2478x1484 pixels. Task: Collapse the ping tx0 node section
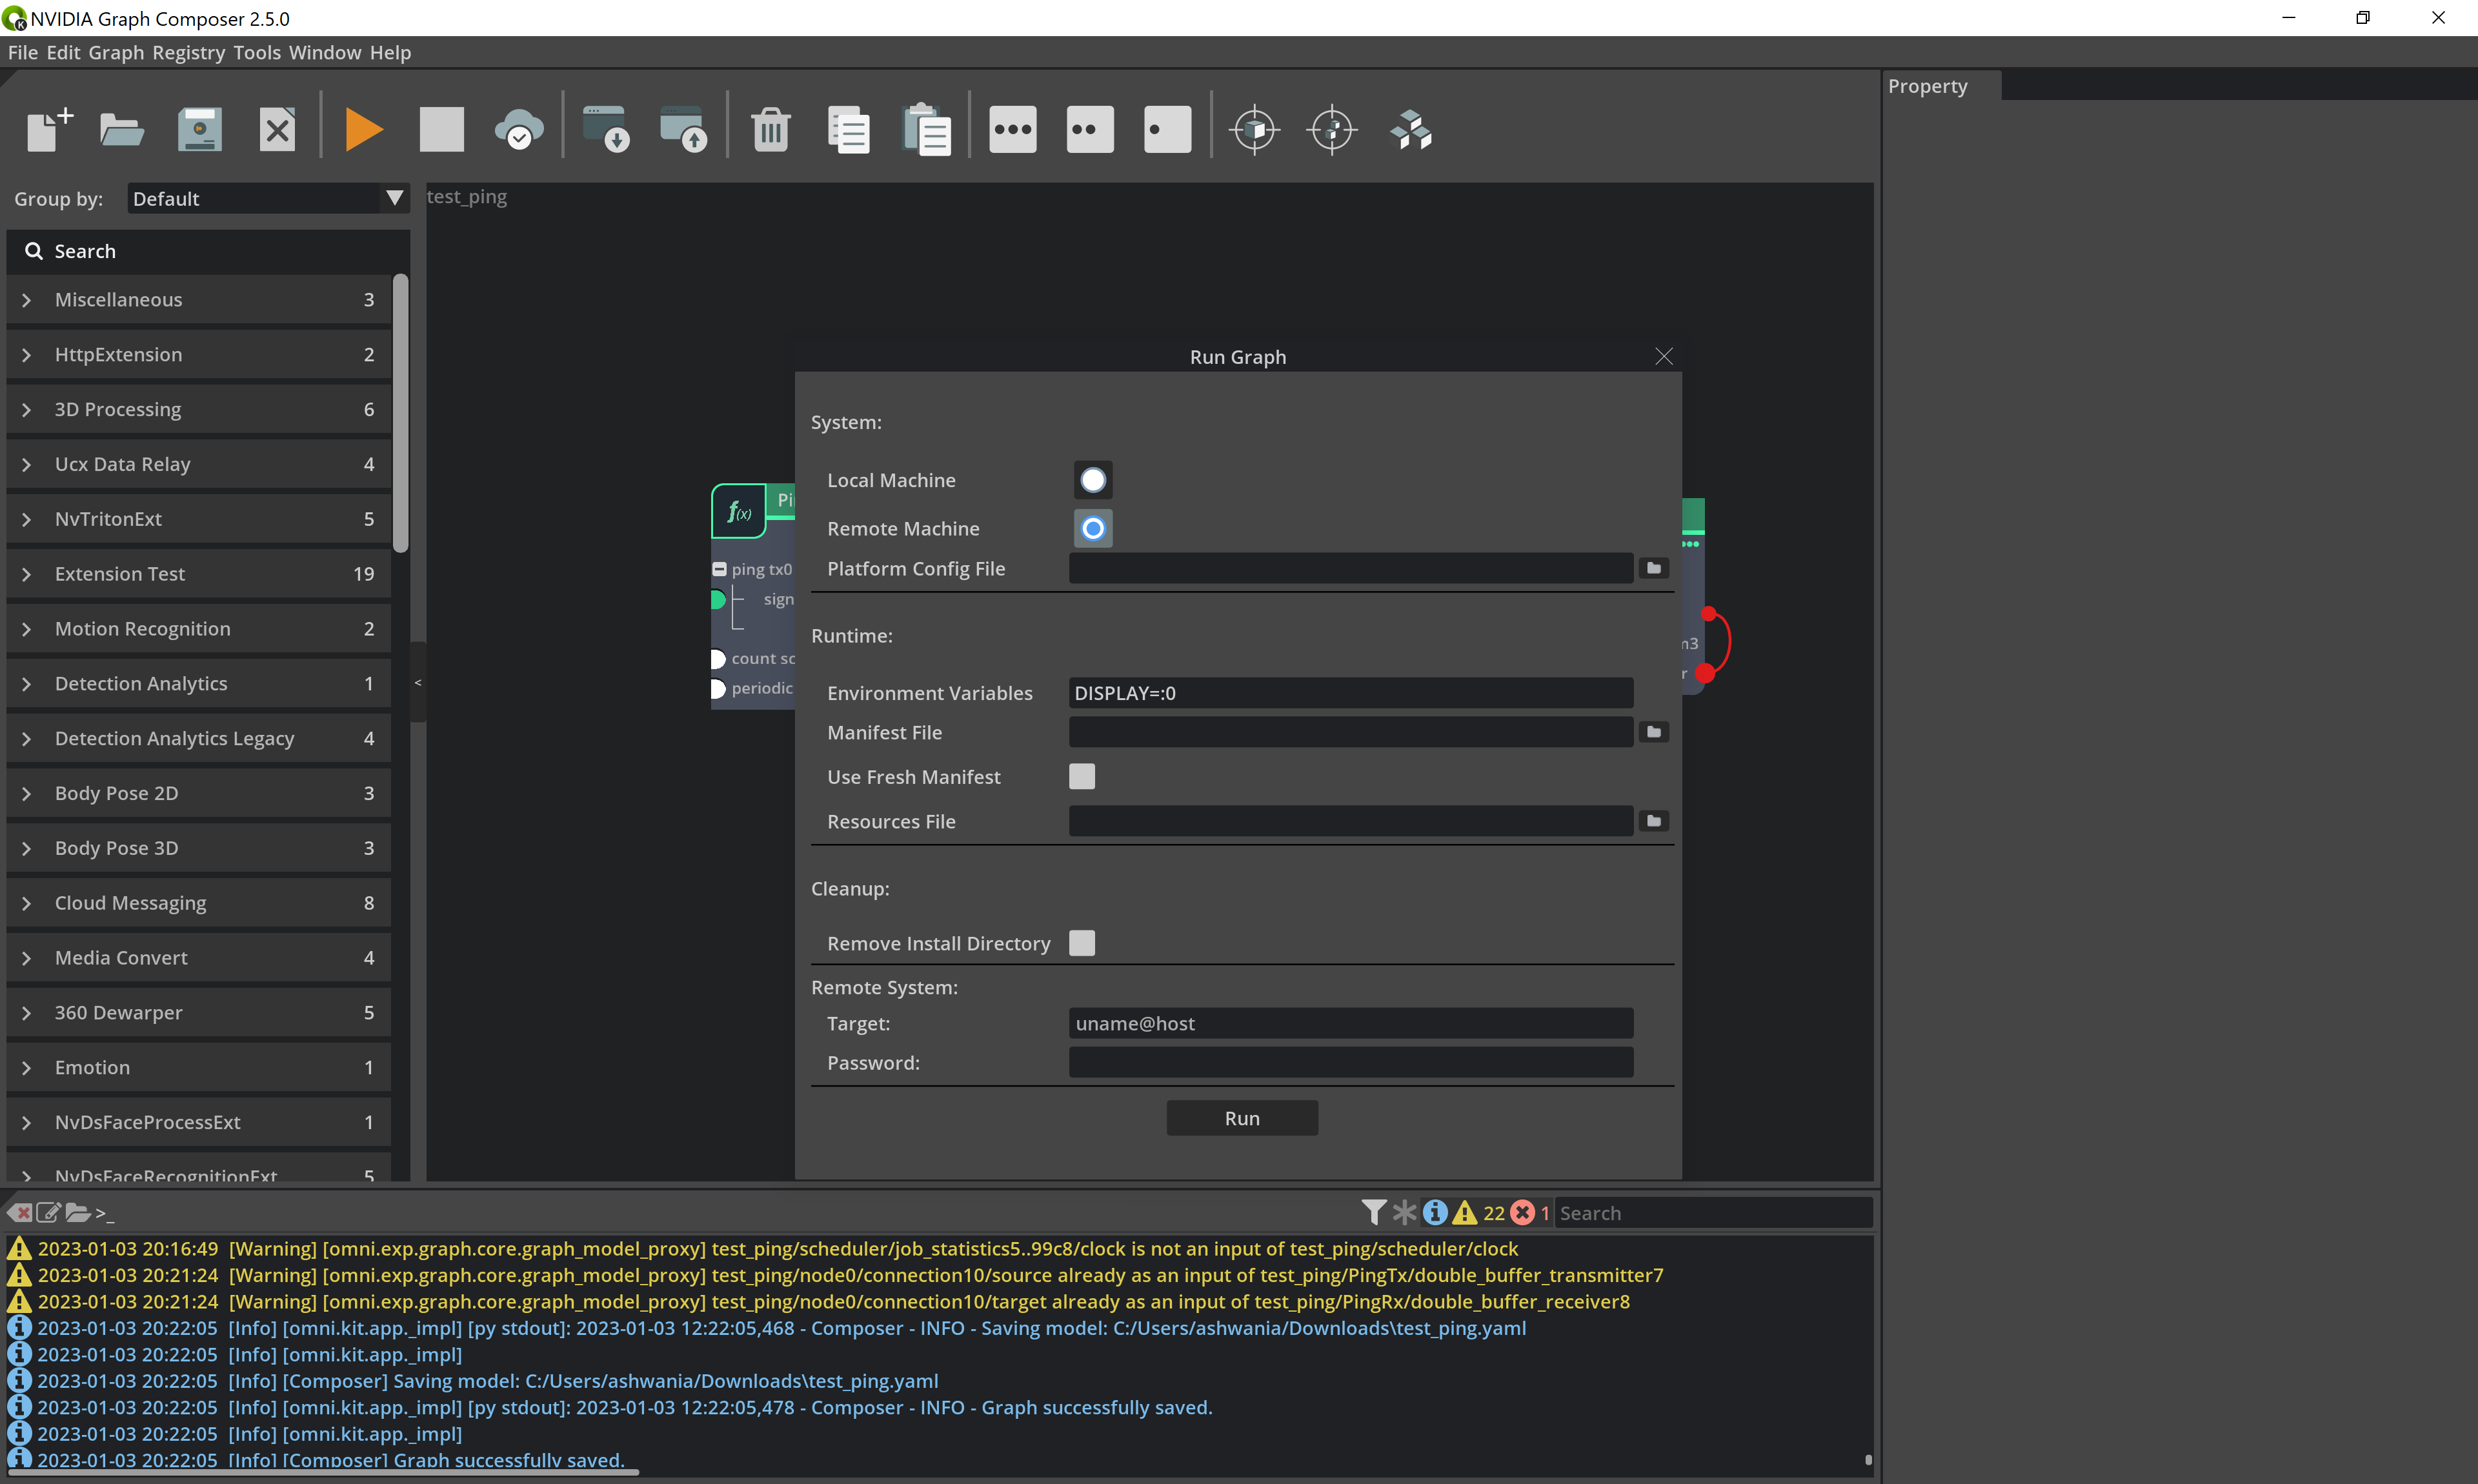click(x=719, y=569)
